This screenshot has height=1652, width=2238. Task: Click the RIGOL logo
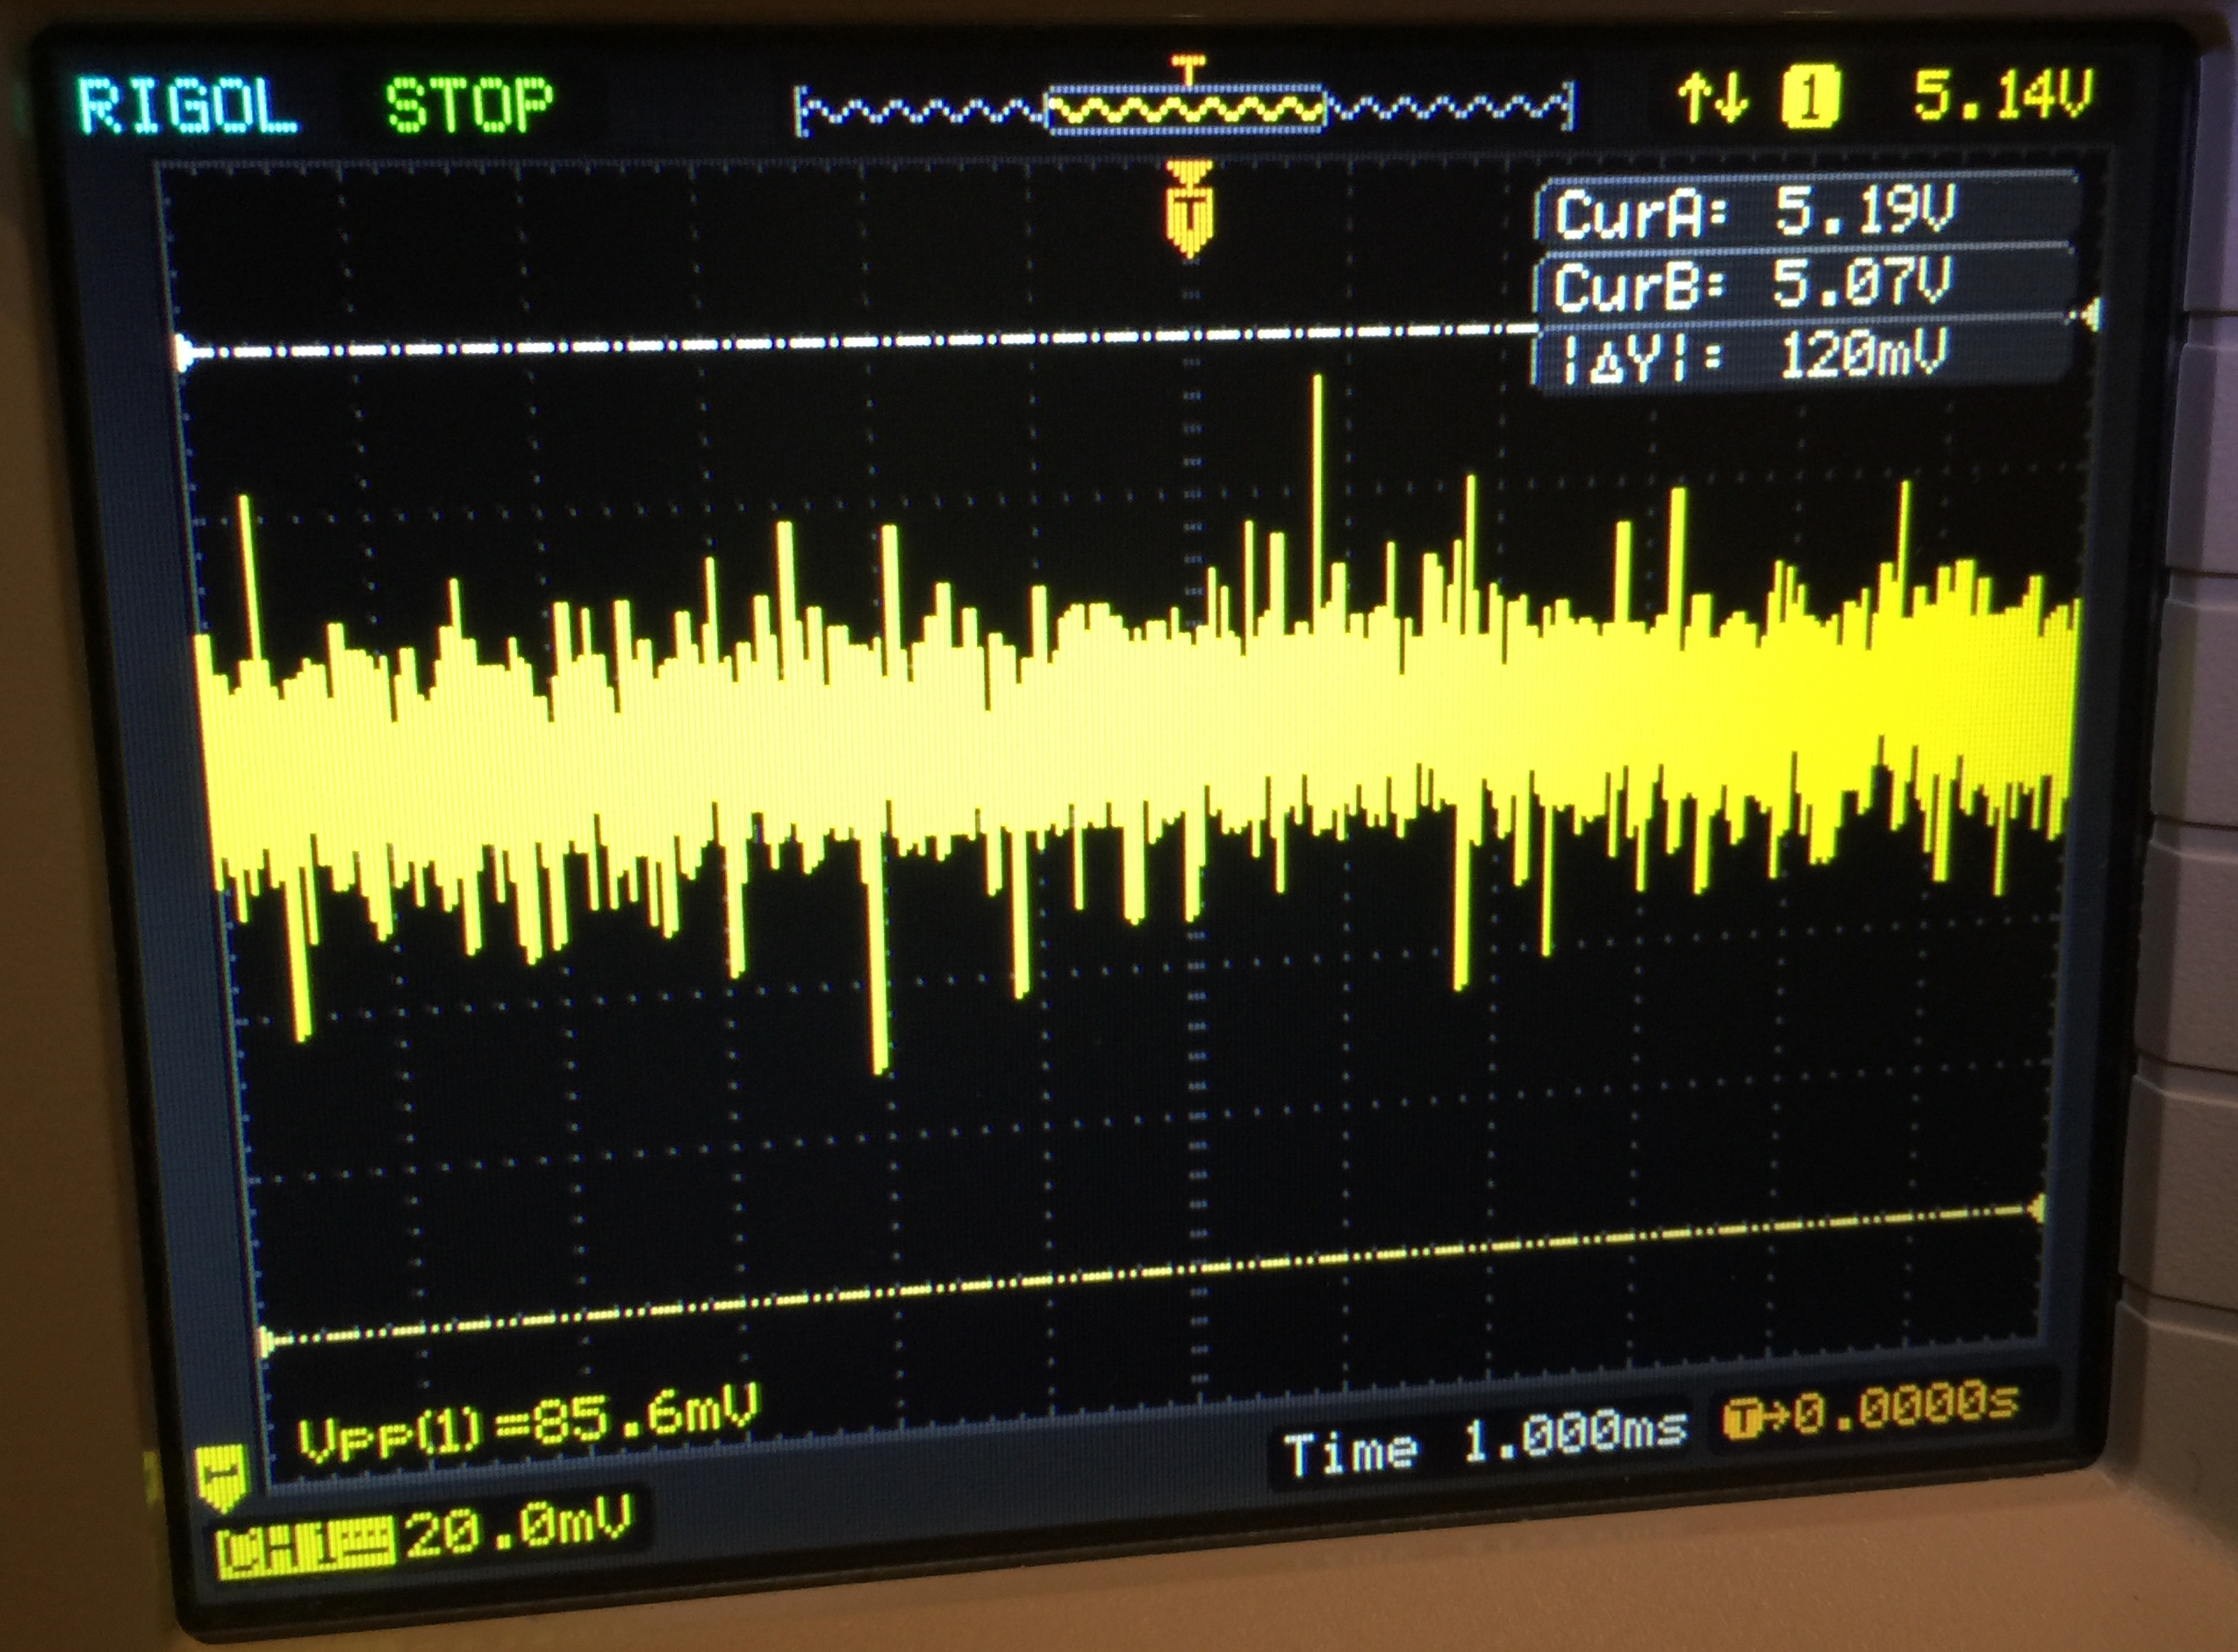[188, 105]
